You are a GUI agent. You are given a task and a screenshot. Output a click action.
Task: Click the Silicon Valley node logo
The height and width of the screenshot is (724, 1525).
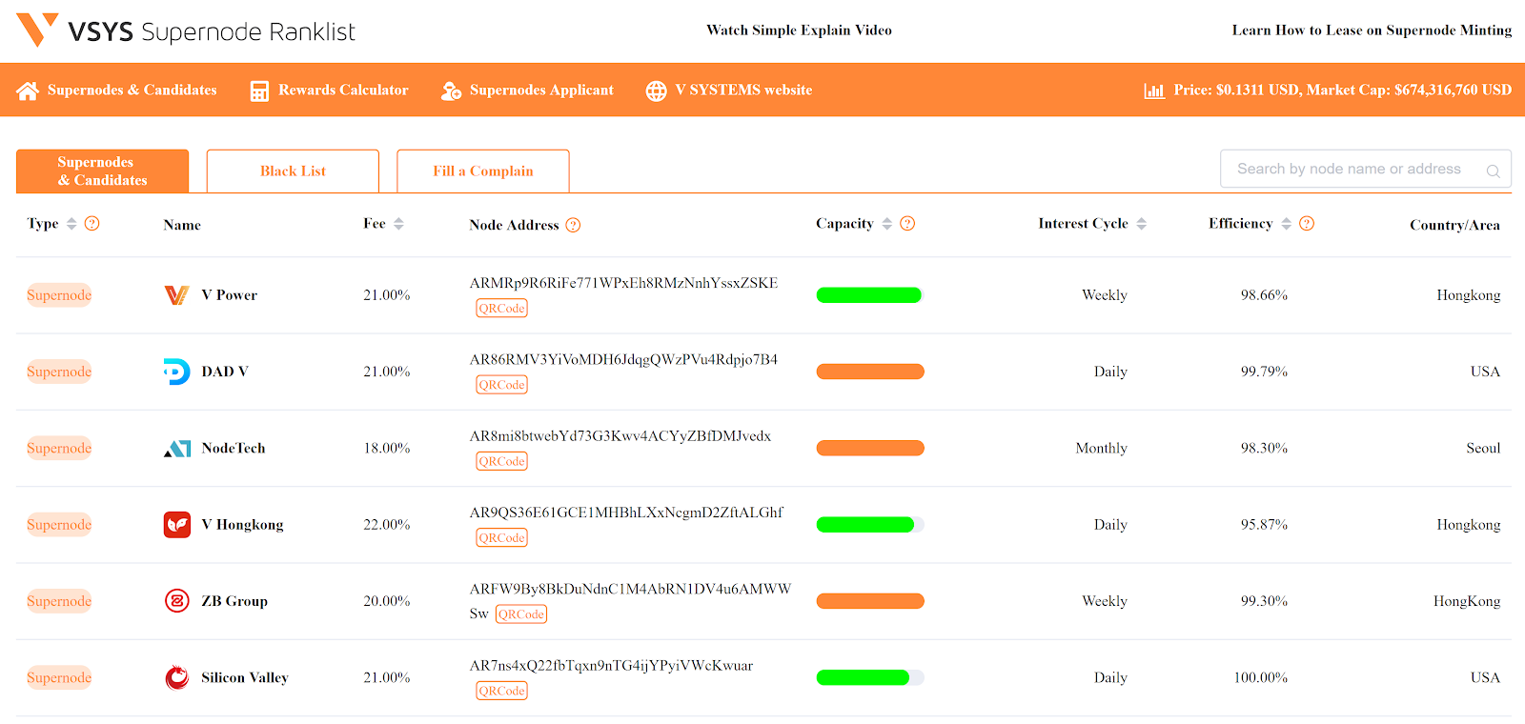click(177, 677)
